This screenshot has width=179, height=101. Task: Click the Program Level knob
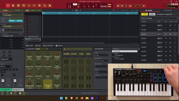(29, 82)
